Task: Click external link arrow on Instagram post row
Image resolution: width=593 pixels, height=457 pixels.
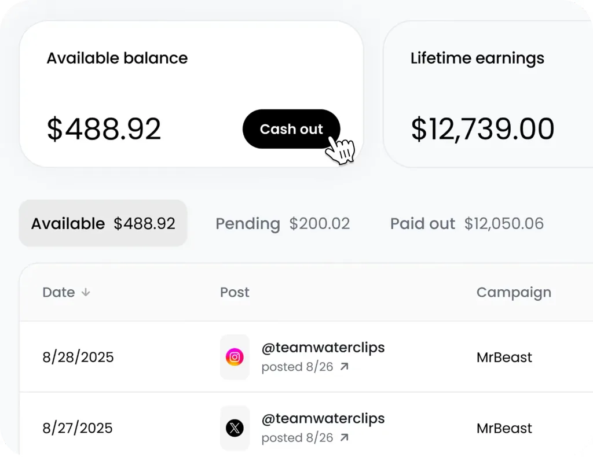Action: 345,367
